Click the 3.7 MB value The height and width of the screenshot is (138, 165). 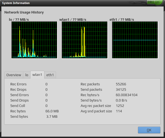click(52, 117)
